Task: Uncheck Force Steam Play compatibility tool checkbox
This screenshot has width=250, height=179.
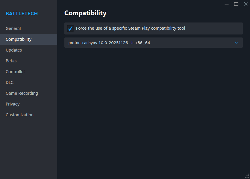Action: pos(70,28)
